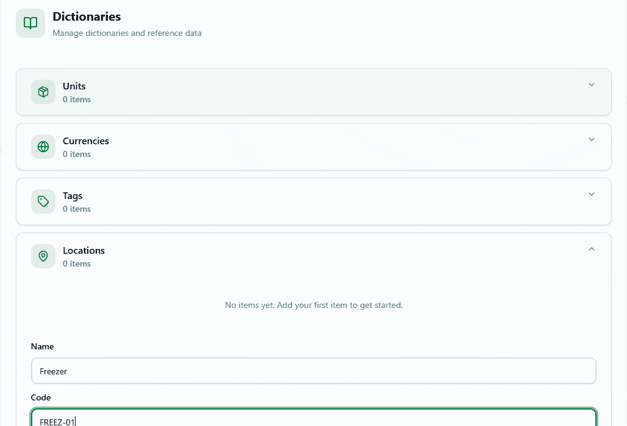This screenshot has width=627, height=426.
Task: Click the Dictionaries page heading
Action: coord(87,17)
